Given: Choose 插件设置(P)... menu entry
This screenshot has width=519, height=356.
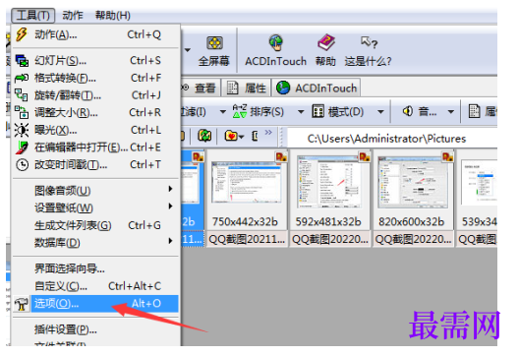Looking at the screenshot, I should pos(95,329).
